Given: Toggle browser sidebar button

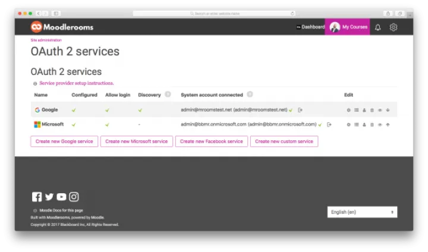Looking at the screenshot, I should point(56,13).
